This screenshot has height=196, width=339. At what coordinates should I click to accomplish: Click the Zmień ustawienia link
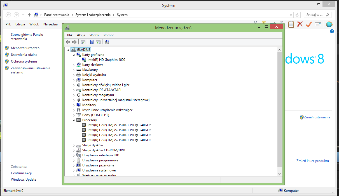pyautogui.click(x=317, y=117)
